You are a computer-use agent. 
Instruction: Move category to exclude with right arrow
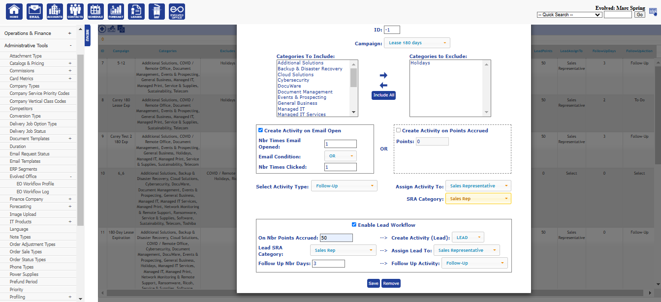tap(383, 75)
